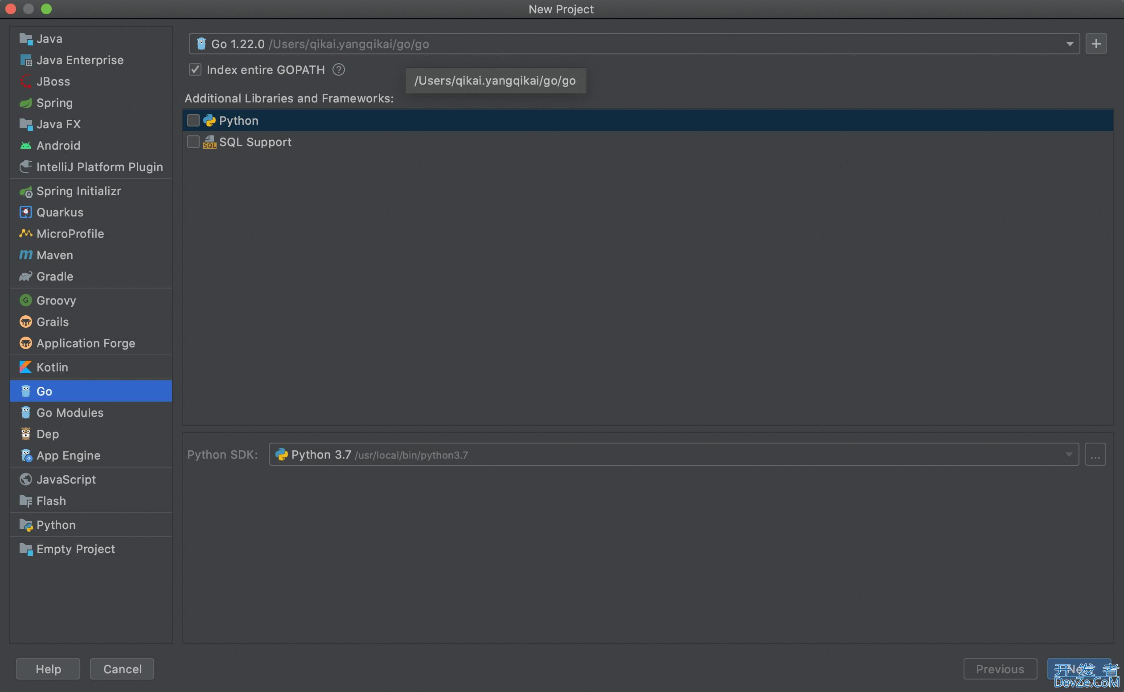Image resolution: width=1124 pixels, height=692 pixels.
Task: Click the Maven m icon
Action: (x=26, y=255)
